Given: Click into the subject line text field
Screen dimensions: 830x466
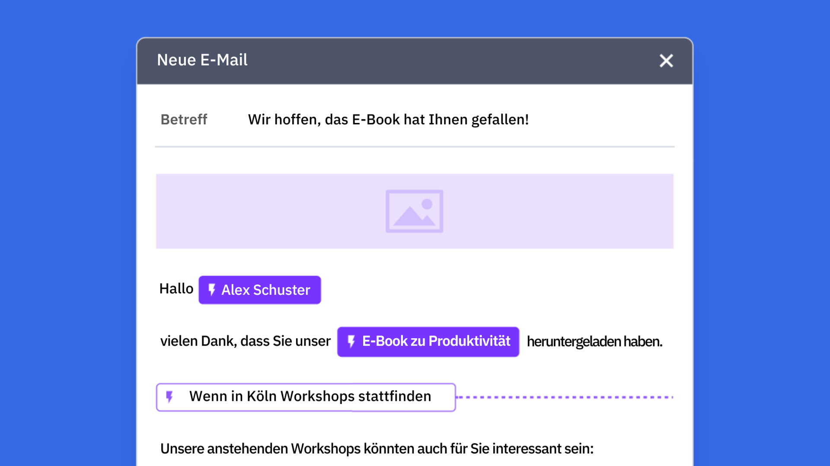Looking at the screenshot, I should click(x=388, y=120).
